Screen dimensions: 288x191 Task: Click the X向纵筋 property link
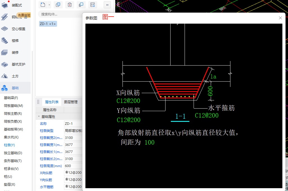click(x=46, y=173)
